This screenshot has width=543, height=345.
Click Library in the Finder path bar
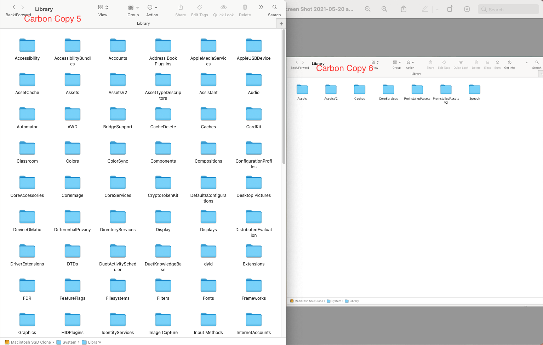pyautogui.click(x=91, y=342)
